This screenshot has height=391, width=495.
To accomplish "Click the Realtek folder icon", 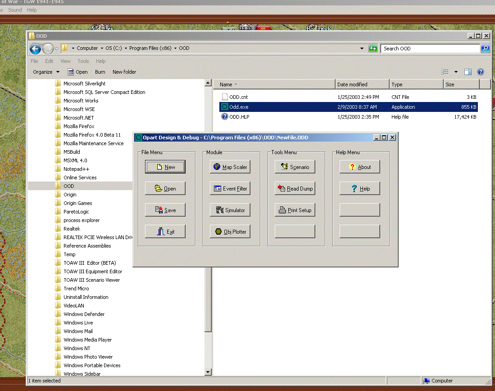I will point(58,228).
